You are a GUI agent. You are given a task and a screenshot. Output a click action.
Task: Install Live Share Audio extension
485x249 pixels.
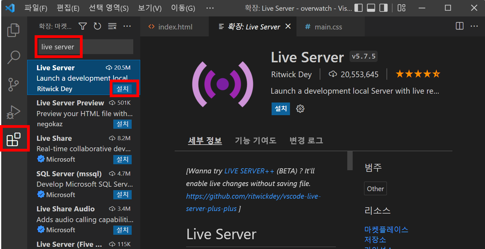pyautogui.click(x=122, y=230)
